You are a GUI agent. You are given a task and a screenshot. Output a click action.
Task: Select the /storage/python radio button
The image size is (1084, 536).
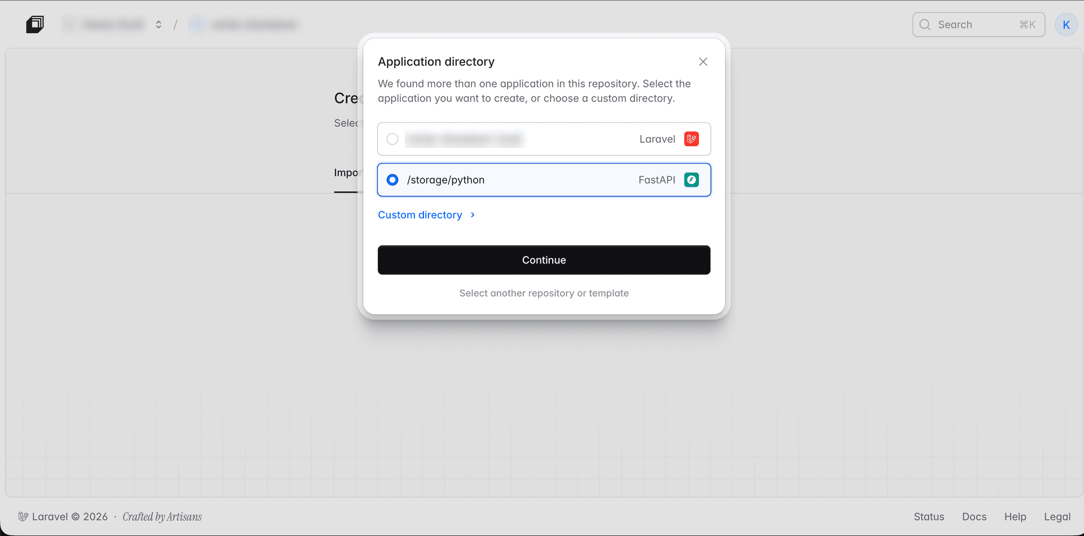coord(392,180)
